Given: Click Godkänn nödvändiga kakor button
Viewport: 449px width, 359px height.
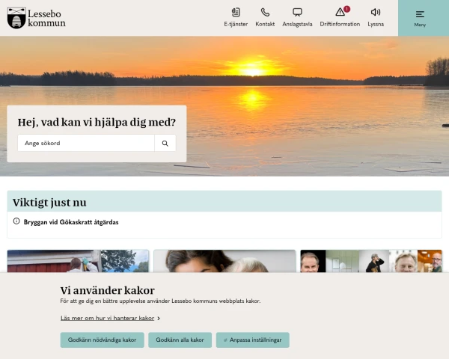Looking at the screenshot, I should tap(103, 340).
